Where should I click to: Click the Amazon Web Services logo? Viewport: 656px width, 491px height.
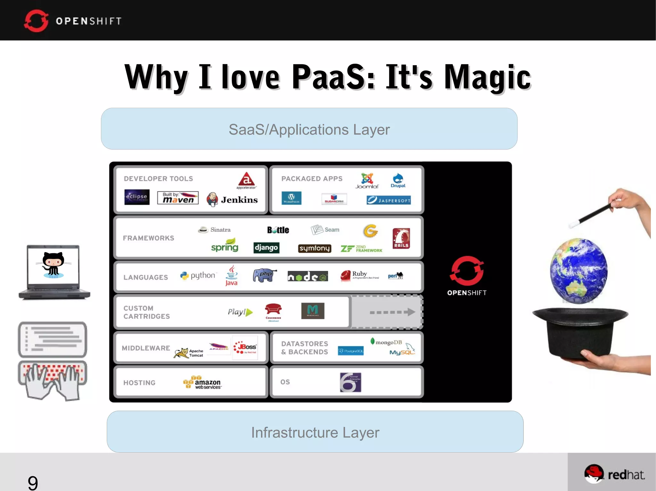click(x=202, y=383)
